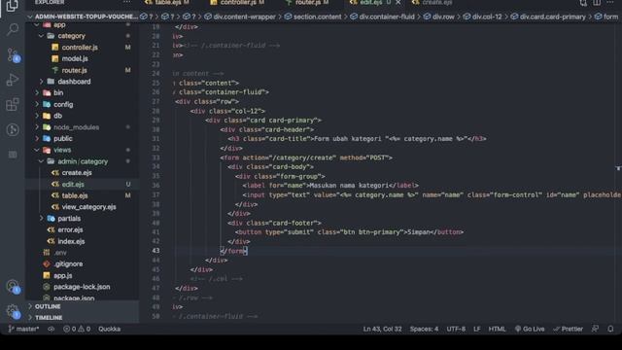Change the HTML language mode

pos(497,329)
